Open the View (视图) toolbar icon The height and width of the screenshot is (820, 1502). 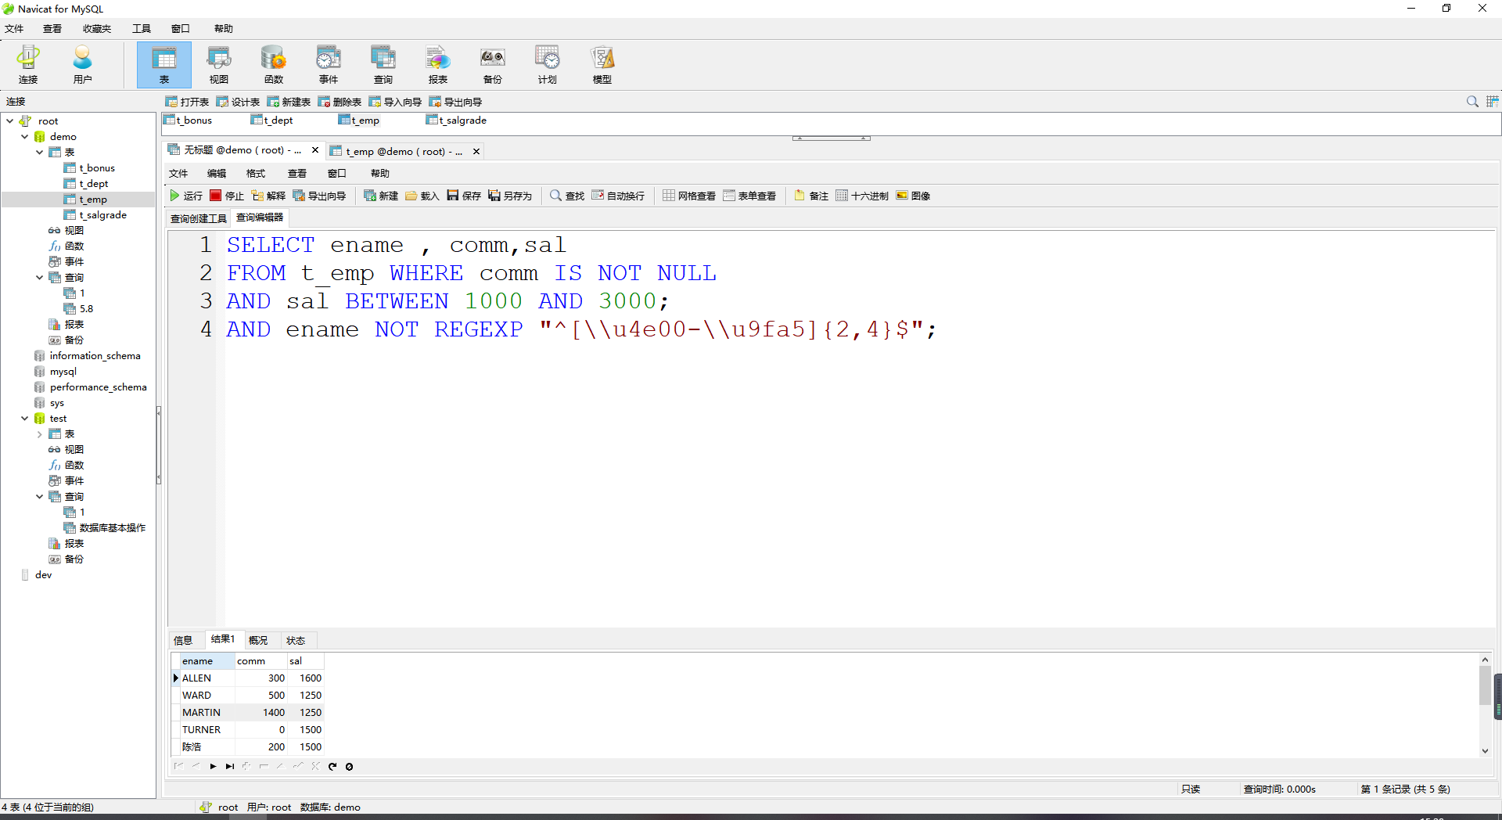[x=218, y=64]
